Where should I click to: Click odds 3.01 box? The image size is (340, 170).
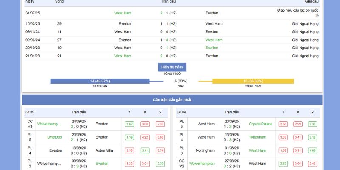click(145, 164)
